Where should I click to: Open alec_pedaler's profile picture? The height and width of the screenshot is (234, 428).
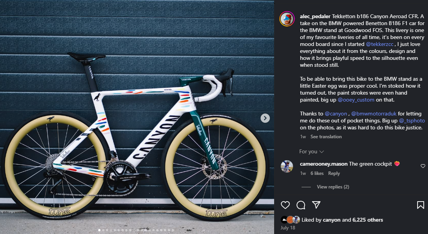[287, 19]
